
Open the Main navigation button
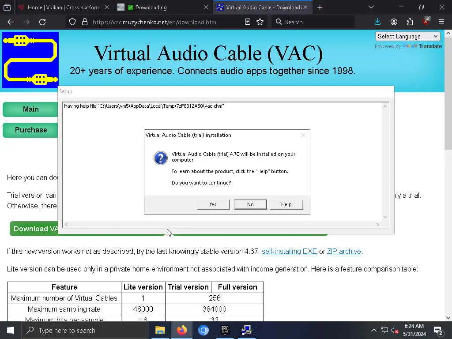point(30,109)
